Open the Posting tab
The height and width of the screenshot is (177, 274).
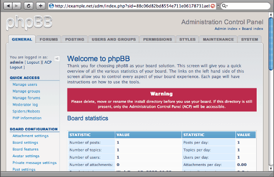click(75, 40)
